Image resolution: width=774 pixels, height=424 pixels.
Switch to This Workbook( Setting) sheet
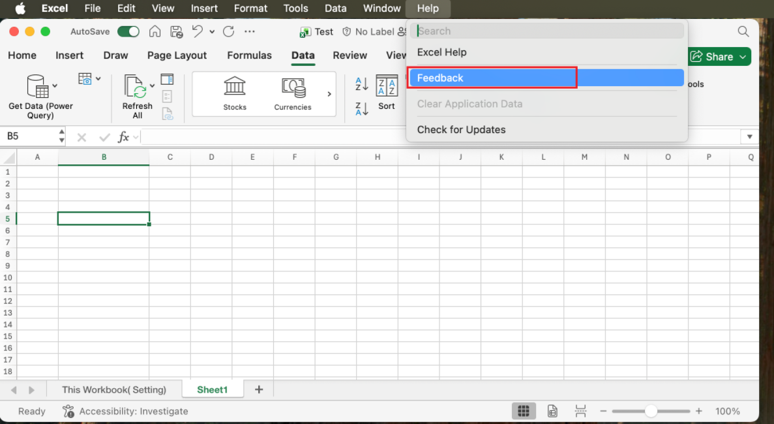(x=114, y=389)
